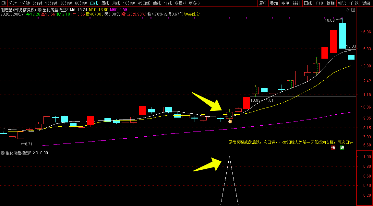Screen dimensions: 373x206
Task: Click the 标记 mark button
Action: click(342, 3)
